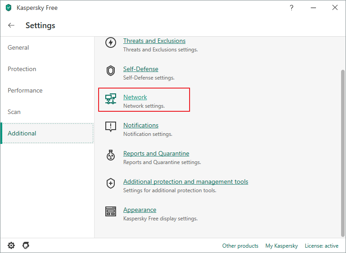Open Threats and Exclusions link
The height and width of the screenshot is (253, 346).
click(x=154, y=41)
